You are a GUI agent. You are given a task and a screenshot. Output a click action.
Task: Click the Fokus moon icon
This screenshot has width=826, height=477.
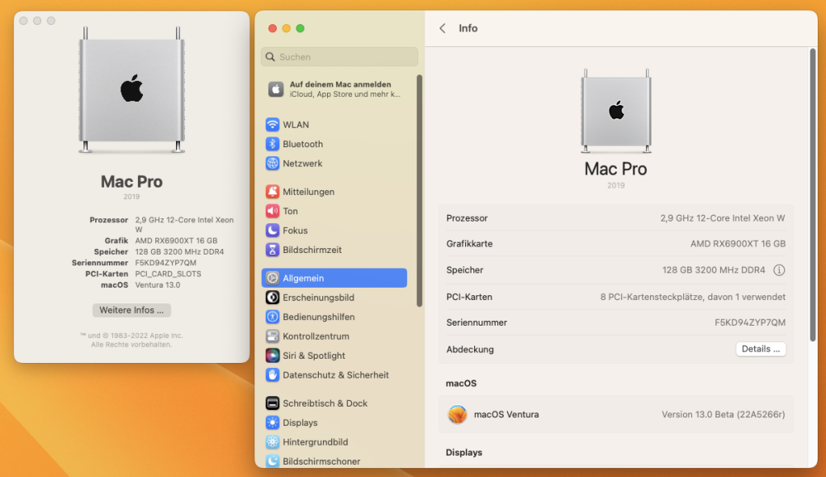(273, 231)
